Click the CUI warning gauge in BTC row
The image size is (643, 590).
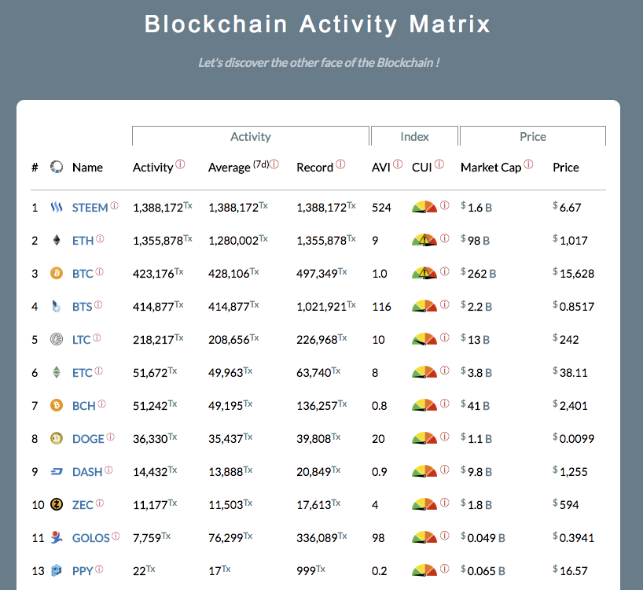[x=424, y=273]
